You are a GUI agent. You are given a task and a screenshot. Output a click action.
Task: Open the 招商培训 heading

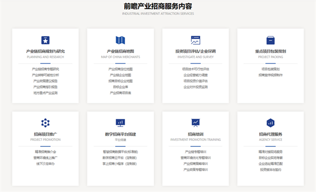pos(195,134)
